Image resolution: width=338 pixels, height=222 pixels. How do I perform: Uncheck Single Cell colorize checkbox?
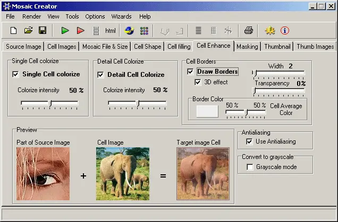(x=15, y=75)
